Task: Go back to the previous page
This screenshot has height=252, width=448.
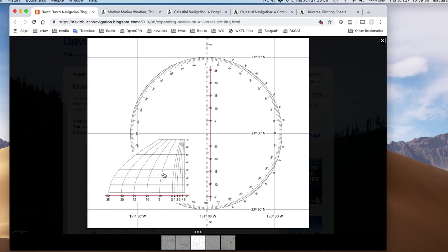Action: 16,22
